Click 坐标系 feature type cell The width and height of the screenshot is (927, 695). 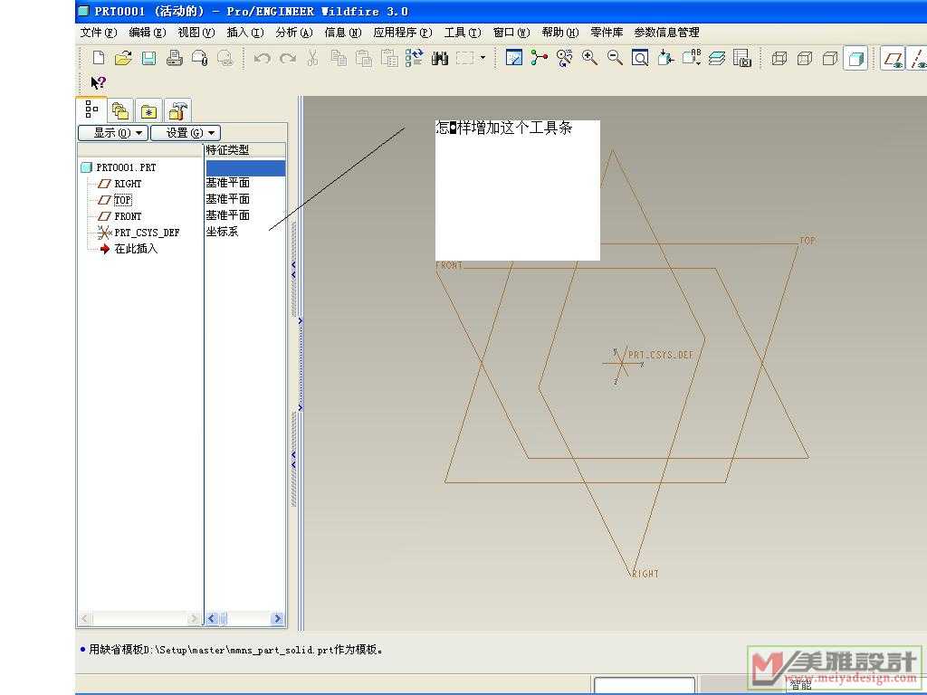click(x=223, y=232)
